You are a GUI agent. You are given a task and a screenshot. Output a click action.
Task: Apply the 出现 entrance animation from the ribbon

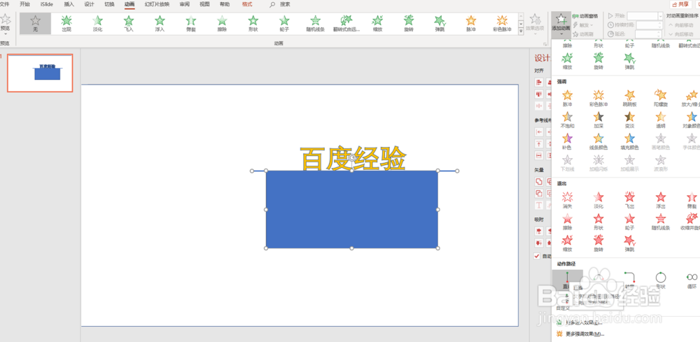click(x=66, y=24)
